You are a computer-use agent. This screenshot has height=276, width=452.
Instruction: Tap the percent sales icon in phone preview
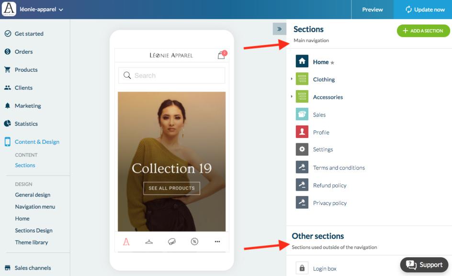click(194, 241)
